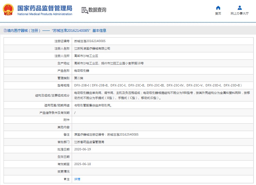
Task: Select production address ending in 18号
Action: (109, 63)
